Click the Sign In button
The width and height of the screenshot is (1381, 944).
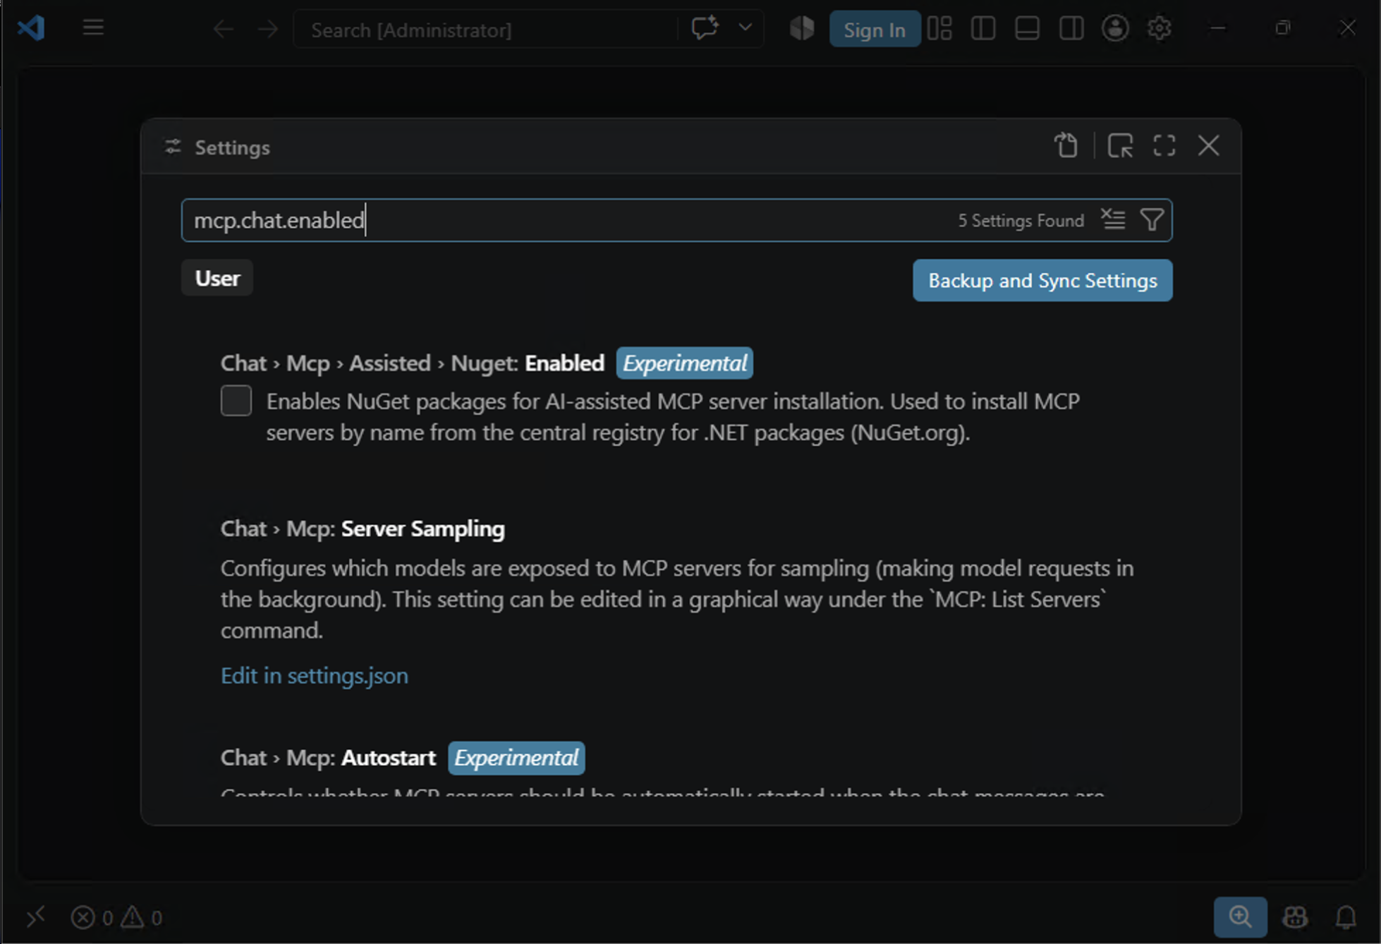[x=875, y=30]
